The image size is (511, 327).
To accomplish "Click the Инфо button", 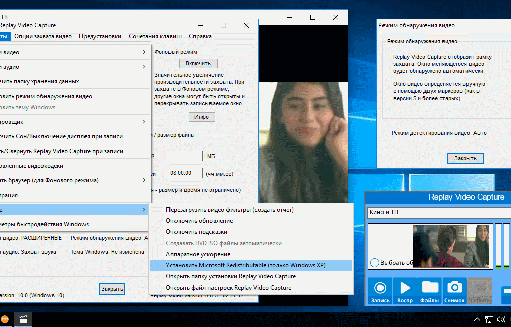I will pos(202,117).
